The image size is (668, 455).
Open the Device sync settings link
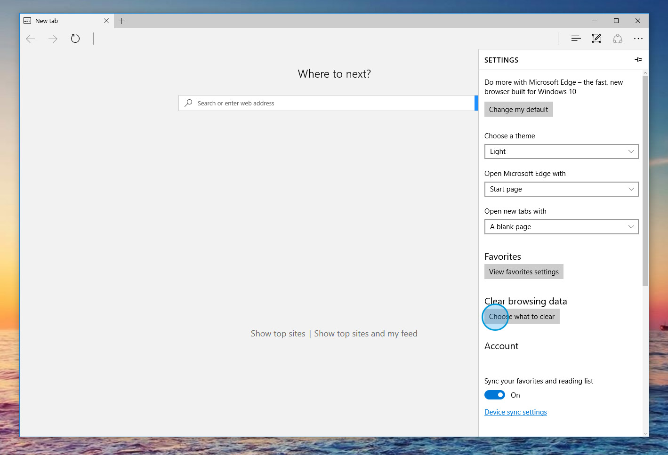(515, 412)
